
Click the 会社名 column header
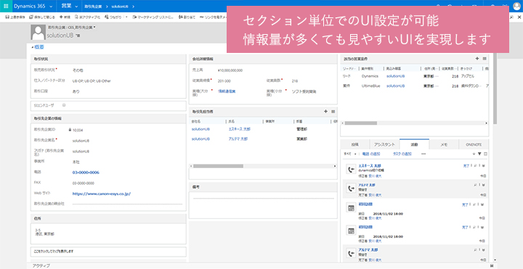(197, 122)
